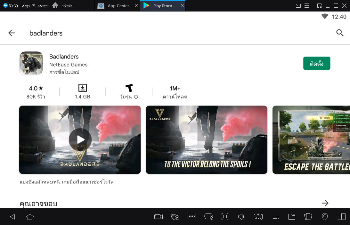Click the green install button for Badlanders
Screen dimensions: 350x225
point(316,63)
